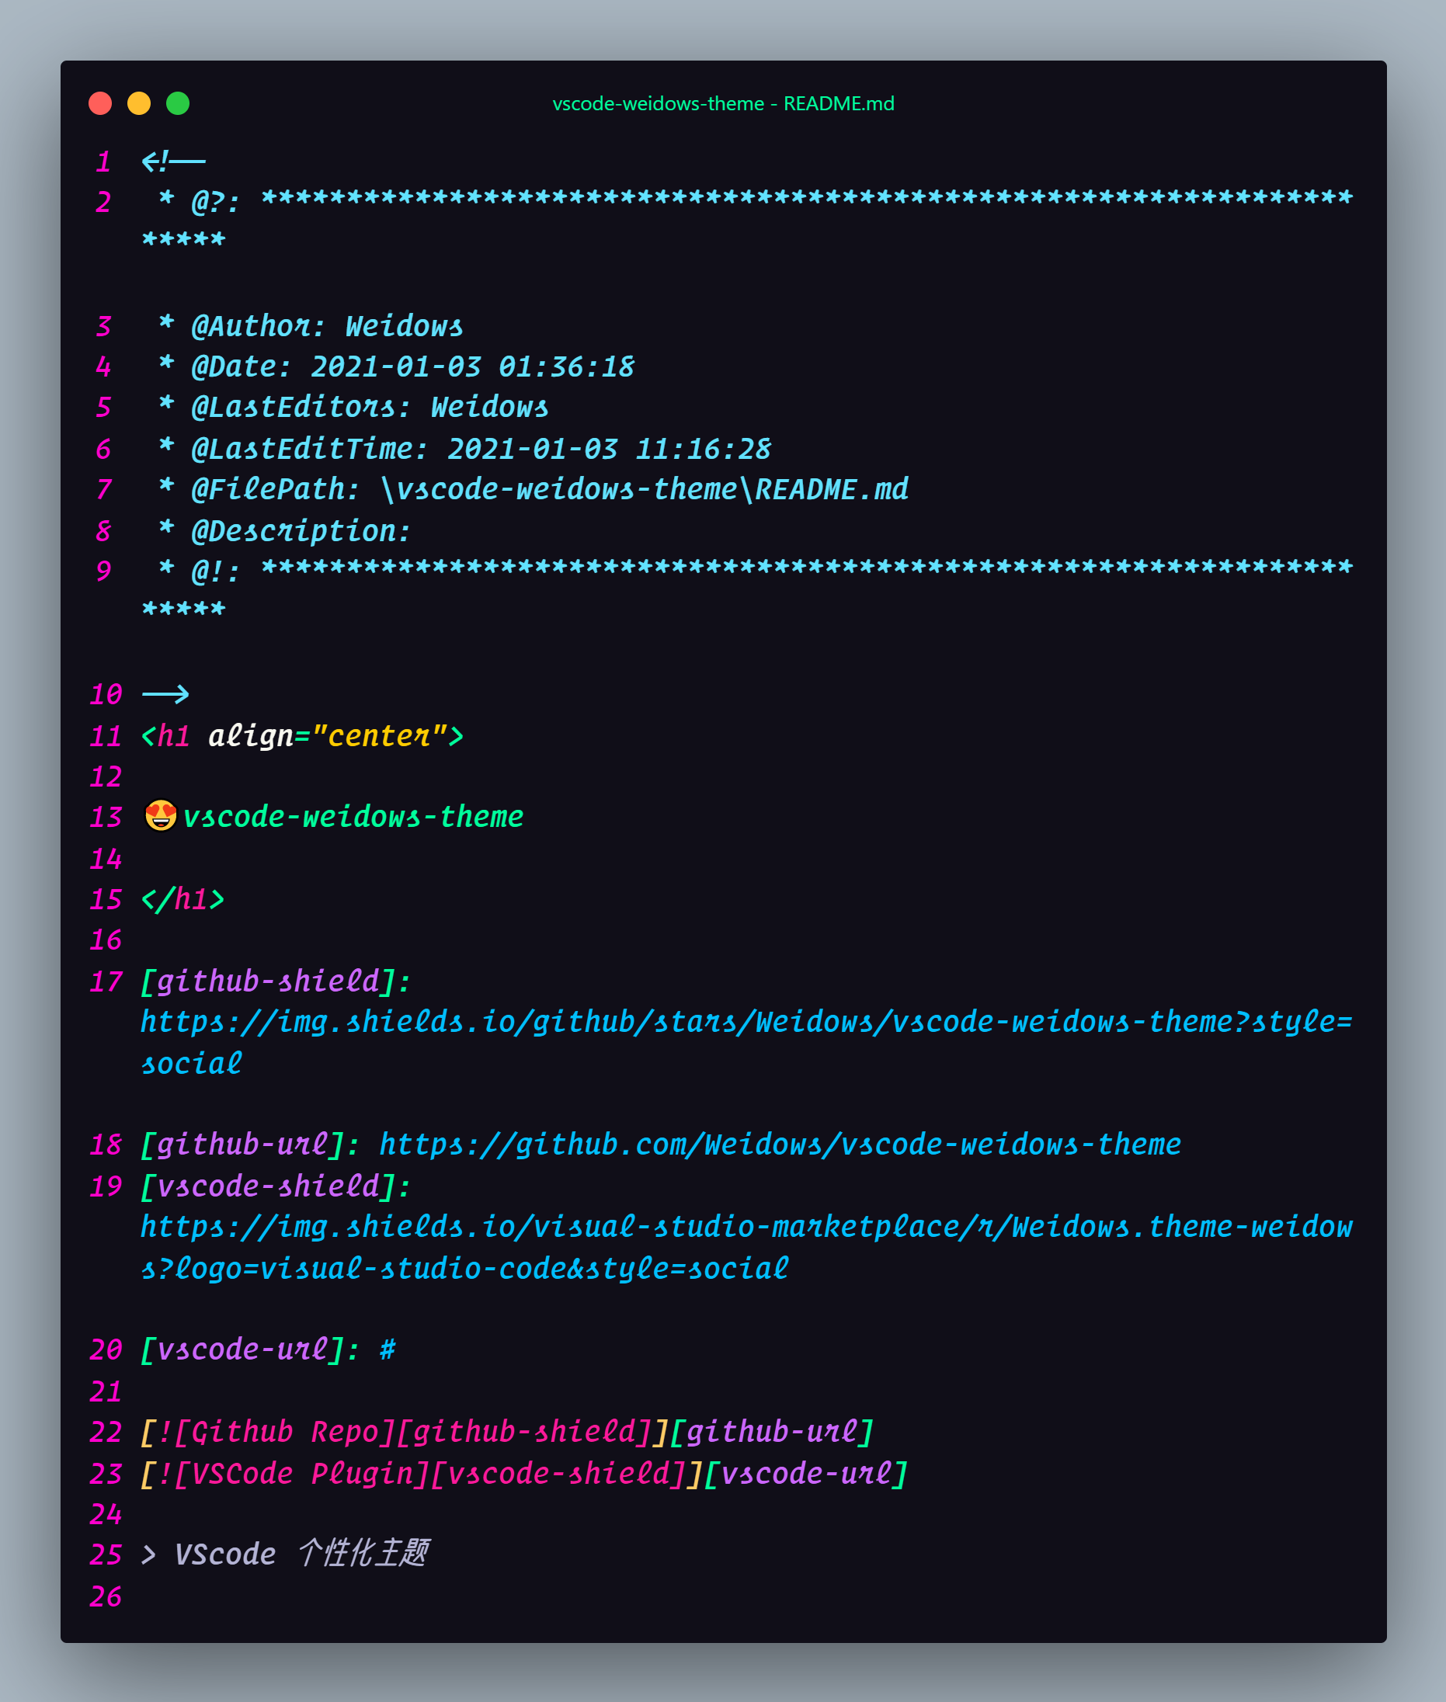
Task: Click the red close window button
Action: (100, 103)
